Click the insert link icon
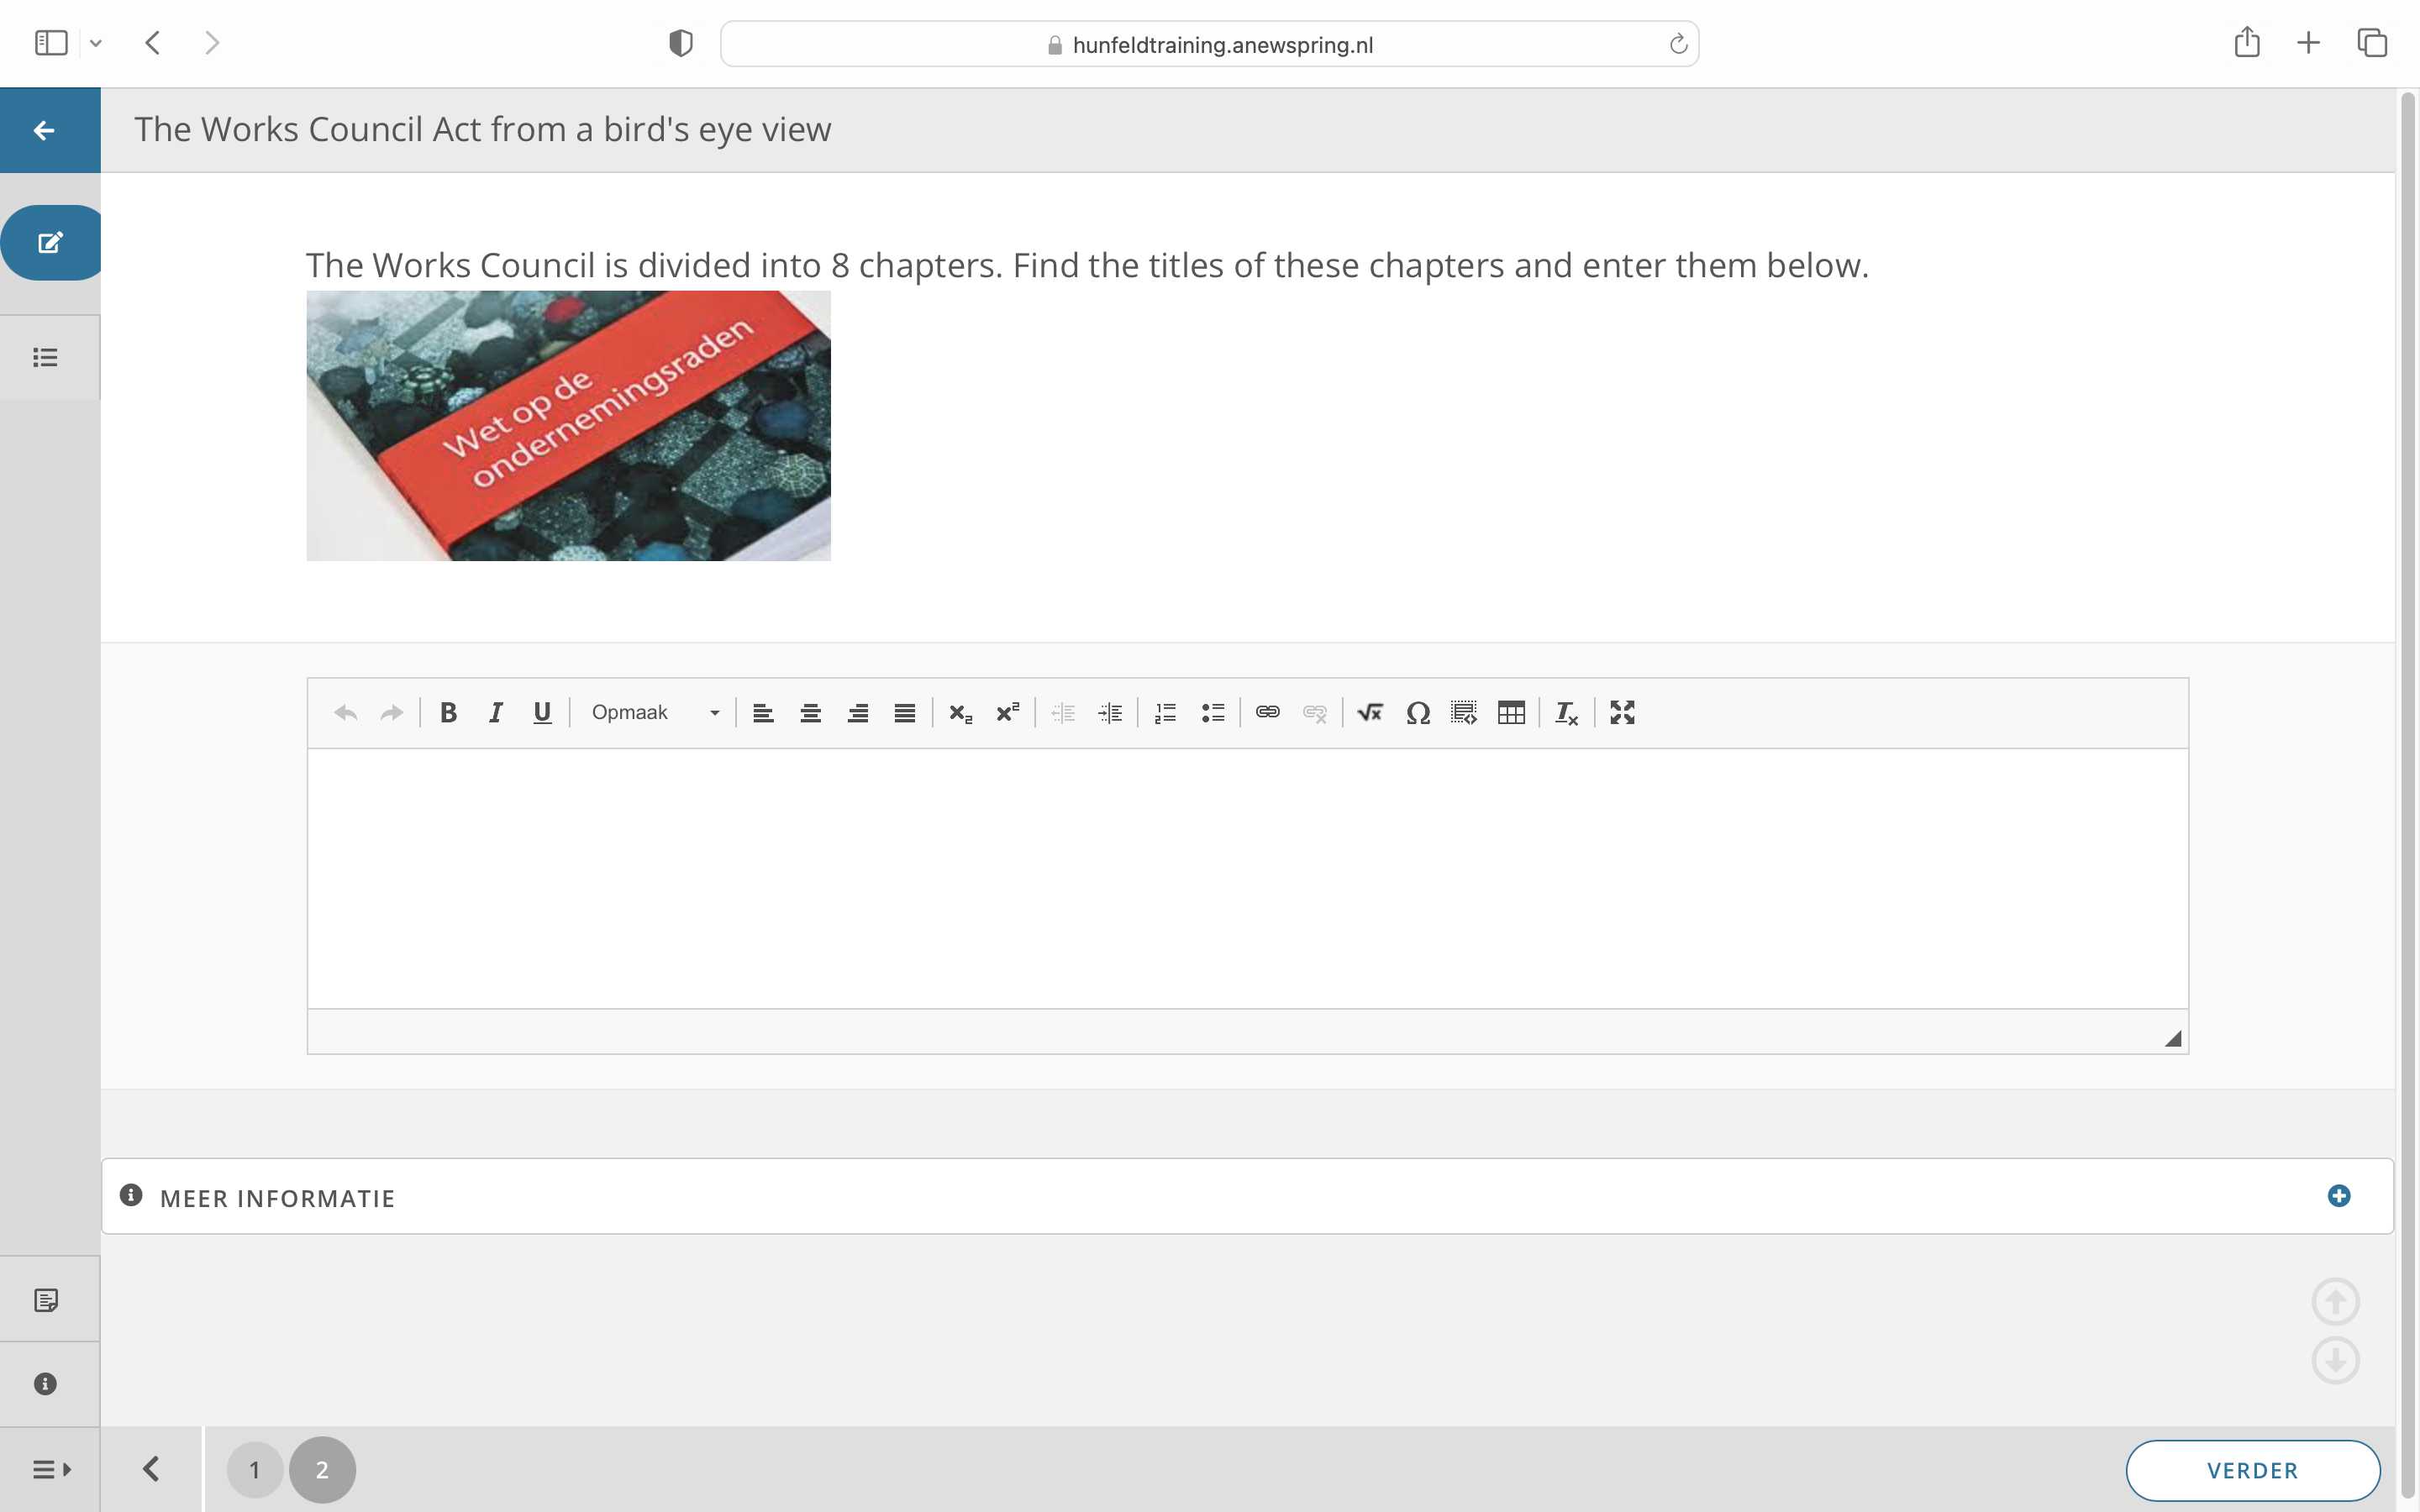The height and width of the screenshot is (1512, 2420). click(1267, 712)
